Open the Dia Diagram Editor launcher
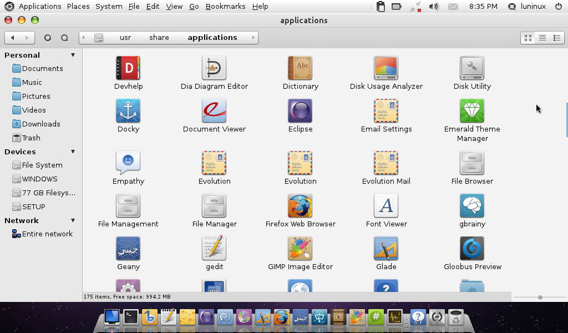The image size is (568, 333). coord(214,68)
